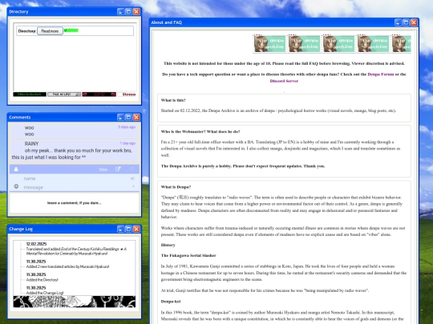Click 'Added the Change Log!' entry
The image size is (433, 324).
click(x=45, y=293)
